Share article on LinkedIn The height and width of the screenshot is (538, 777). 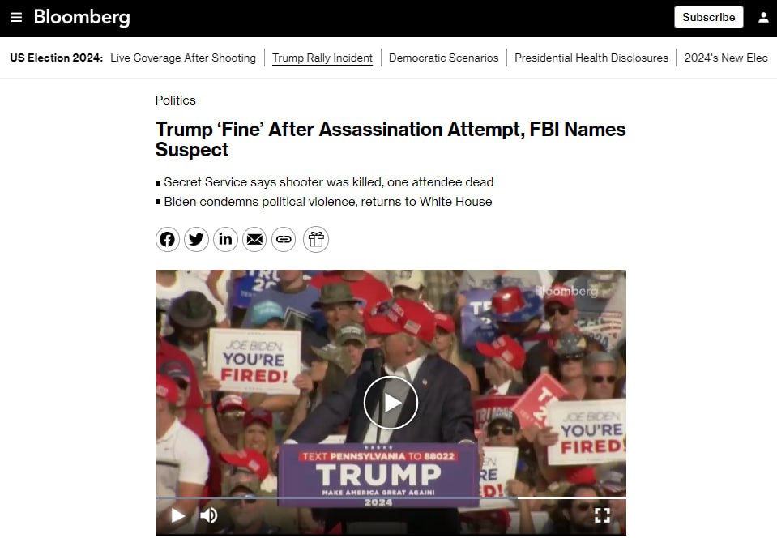tap(225, 240)
